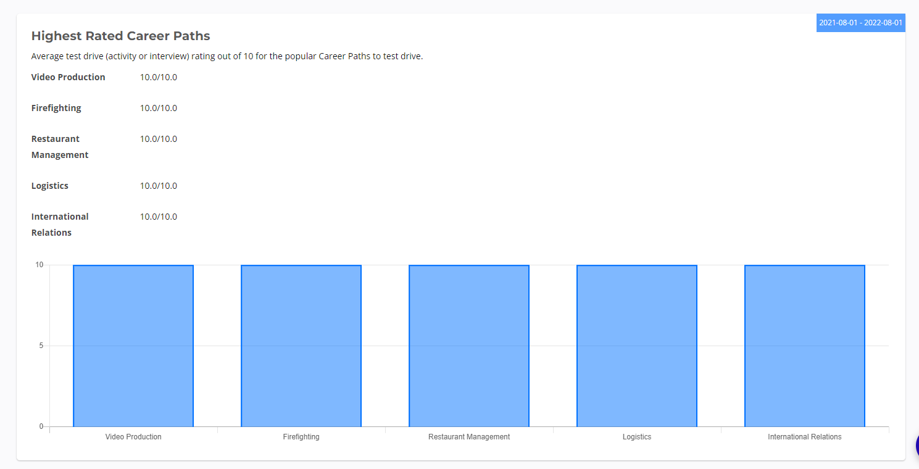Click the Highest Rated Career Paths heading

pyautogui.click(x=121, y=36)
